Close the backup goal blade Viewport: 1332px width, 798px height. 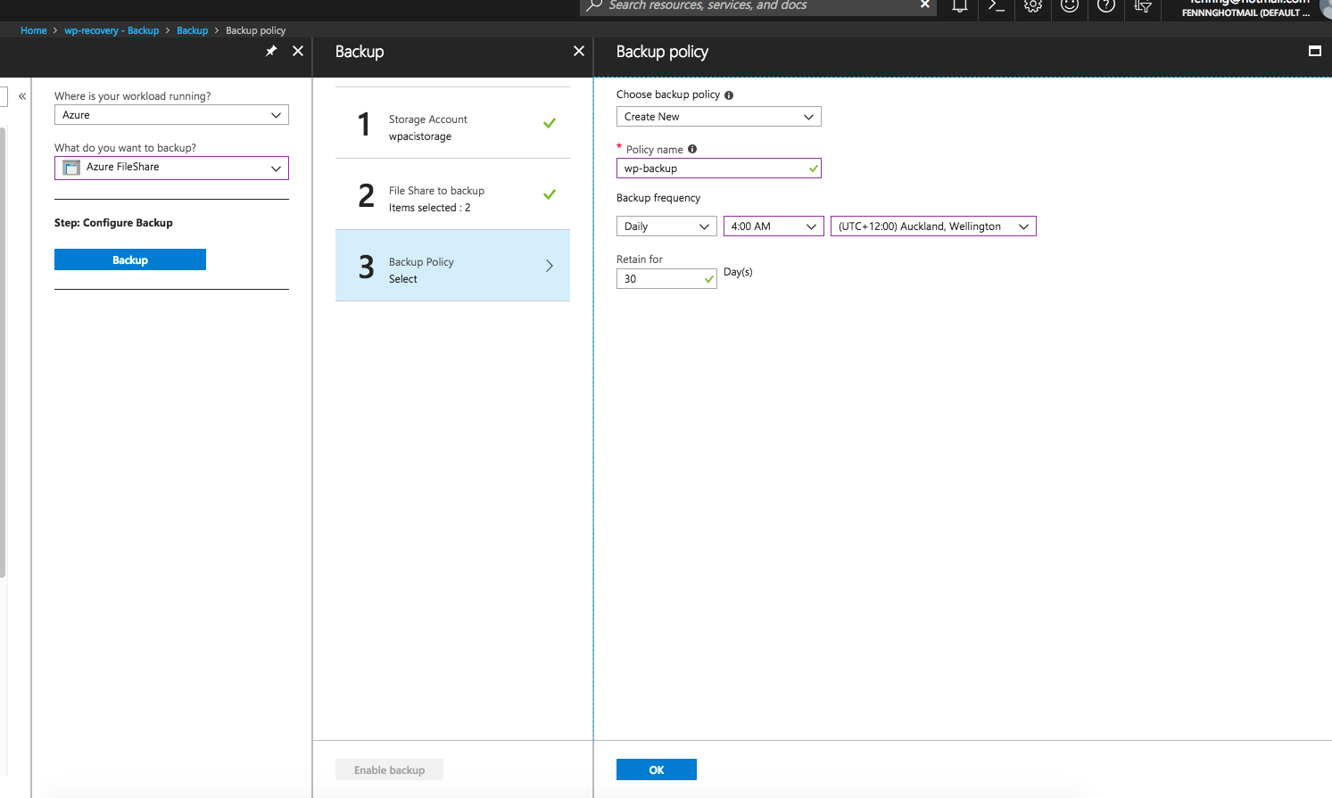298,51
